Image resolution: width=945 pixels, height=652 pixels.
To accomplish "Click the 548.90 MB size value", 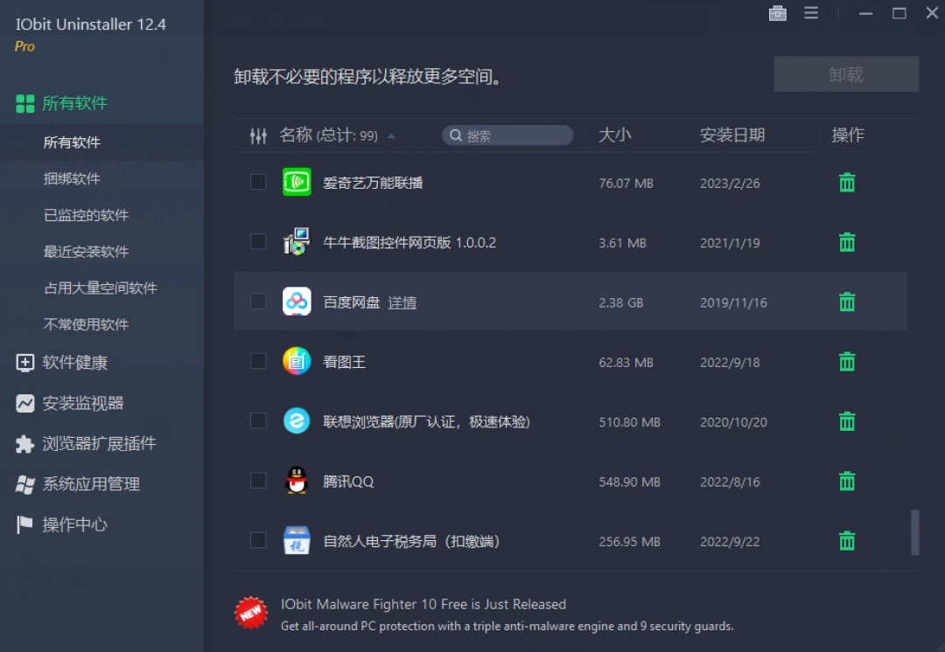I will tap(629, 482).
